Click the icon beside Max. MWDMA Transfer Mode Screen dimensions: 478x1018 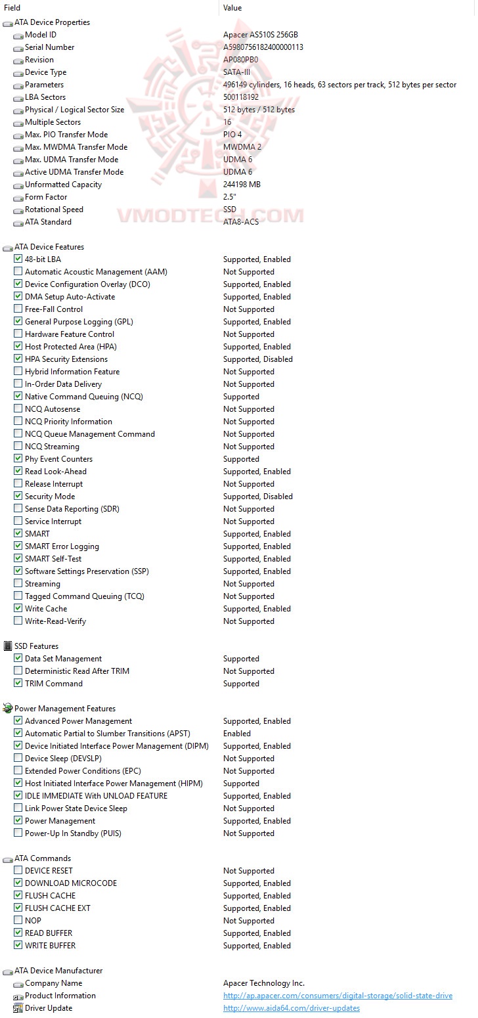tap(18, 147)
